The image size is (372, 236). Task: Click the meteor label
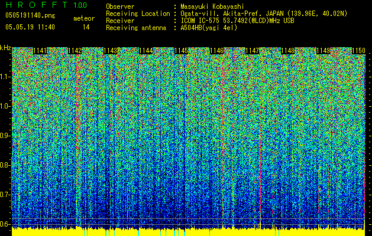click(84, 18)
